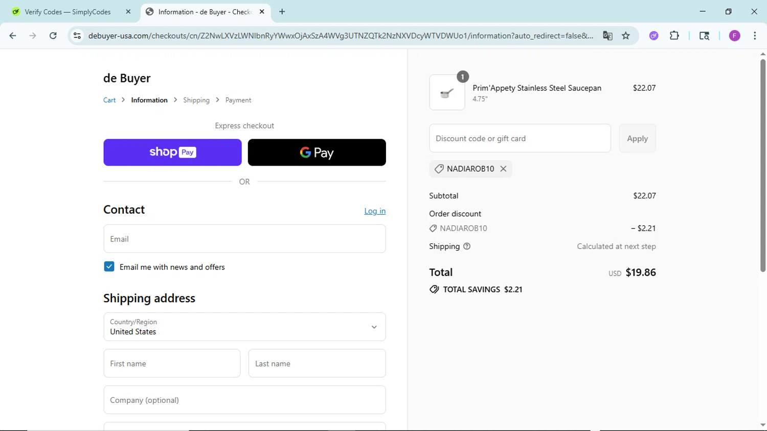Image resolution: width=767 pixels, height=431 pixels.
Task: Focus the Discount code or gift card field
Action: [x=520, y=138]
